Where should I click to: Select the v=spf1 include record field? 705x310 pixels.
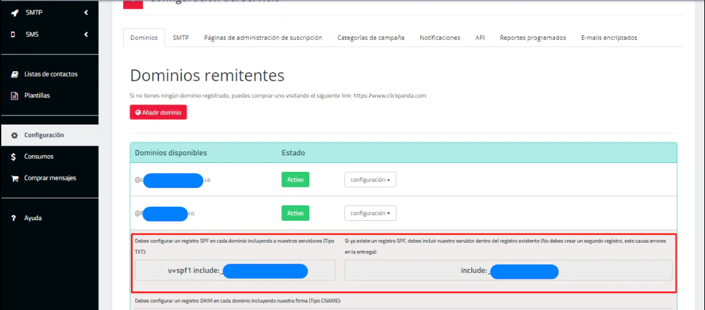tap(235, 270)
